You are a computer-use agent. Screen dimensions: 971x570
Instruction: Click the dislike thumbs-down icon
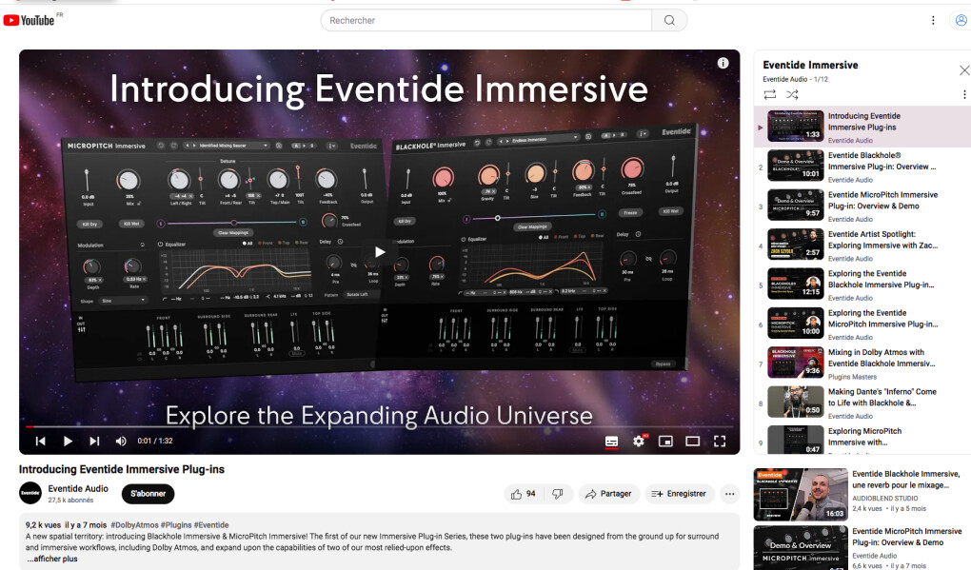pos(558,494)
